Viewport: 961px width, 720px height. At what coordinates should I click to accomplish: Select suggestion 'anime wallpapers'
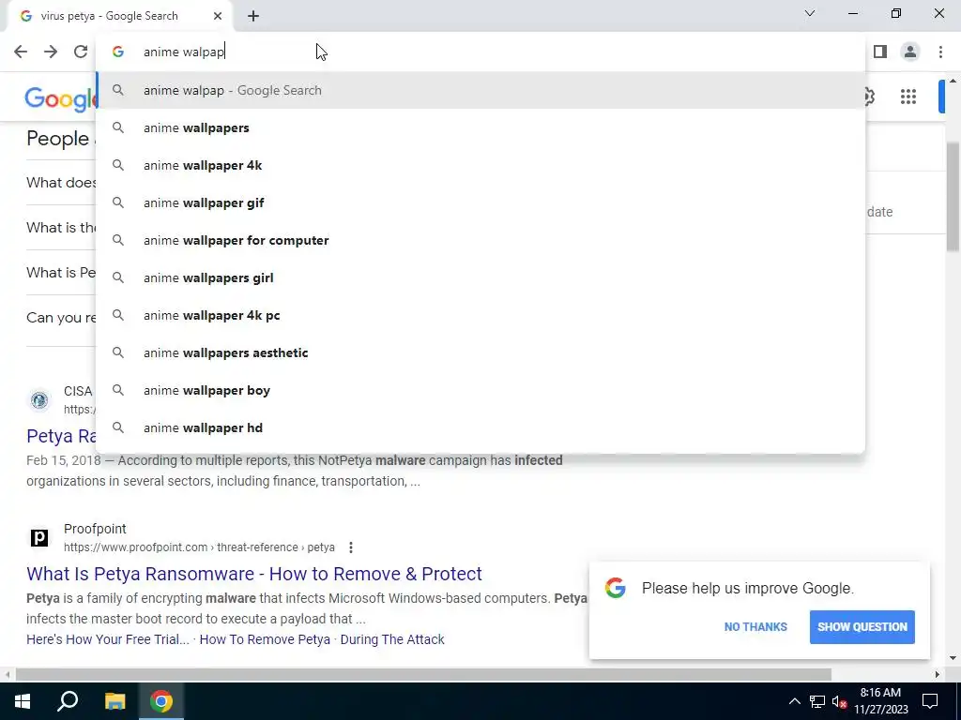pos(480,127)
